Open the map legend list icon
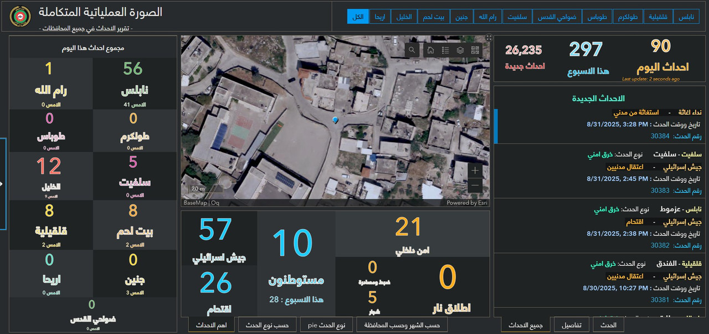This screenshot has width=709, height=334. [445, 50]
